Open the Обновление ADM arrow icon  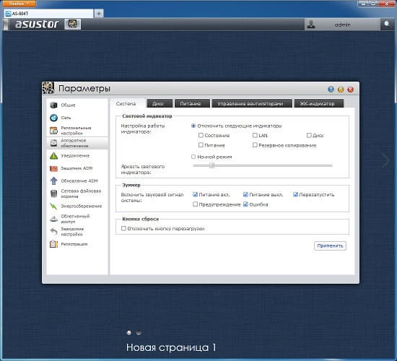(53, 181)
